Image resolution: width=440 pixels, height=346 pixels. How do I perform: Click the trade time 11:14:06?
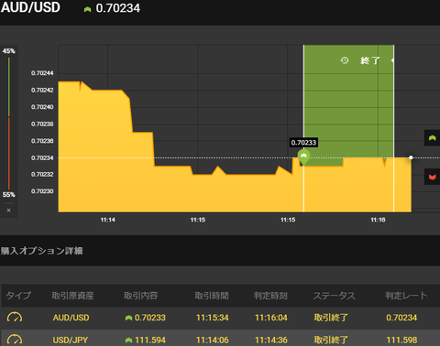tap(213, 340)
